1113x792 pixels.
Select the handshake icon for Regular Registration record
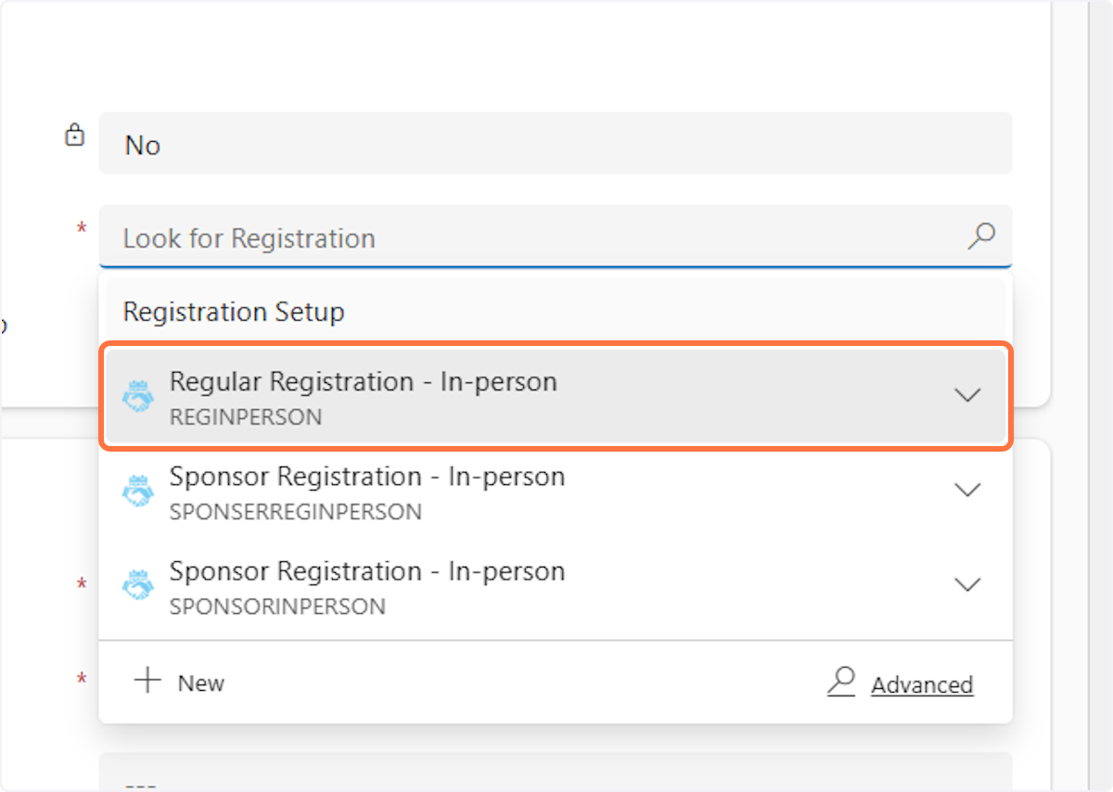point(139,396)
